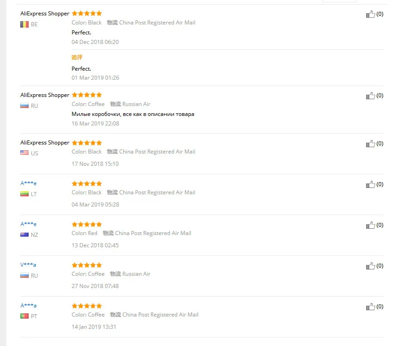Open the LT reviewer A***e's profile link
396x346 pixels.
pos(28,183)
